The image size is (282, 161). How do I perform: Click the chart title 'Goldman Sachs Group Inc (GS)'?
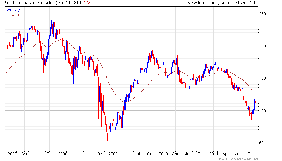(35, 3)
